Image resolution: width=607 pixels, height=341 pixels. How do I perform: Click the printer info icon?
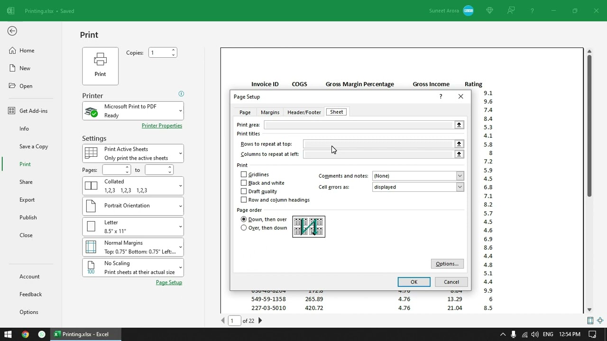click(181, 94)
